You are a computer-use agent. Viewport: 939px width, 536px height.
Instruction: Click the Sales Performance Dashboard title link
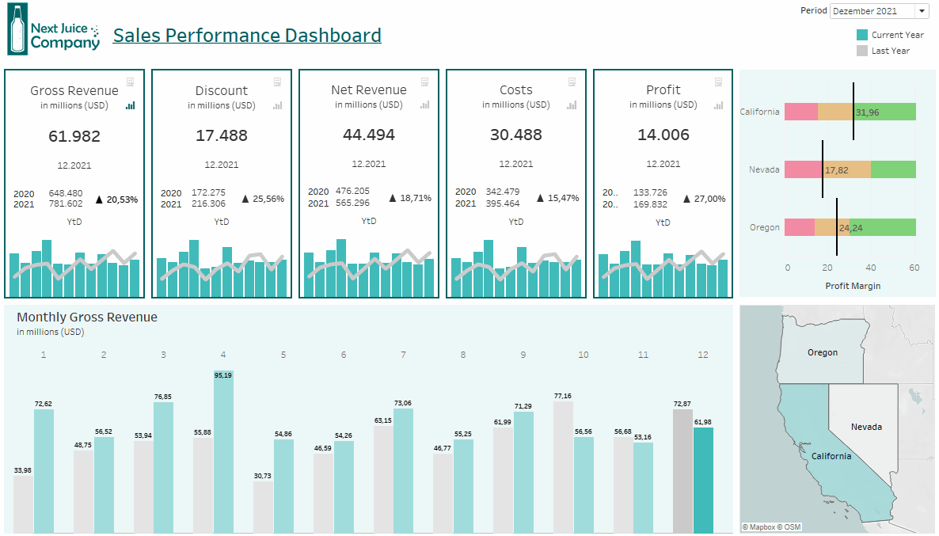point(247,35)
